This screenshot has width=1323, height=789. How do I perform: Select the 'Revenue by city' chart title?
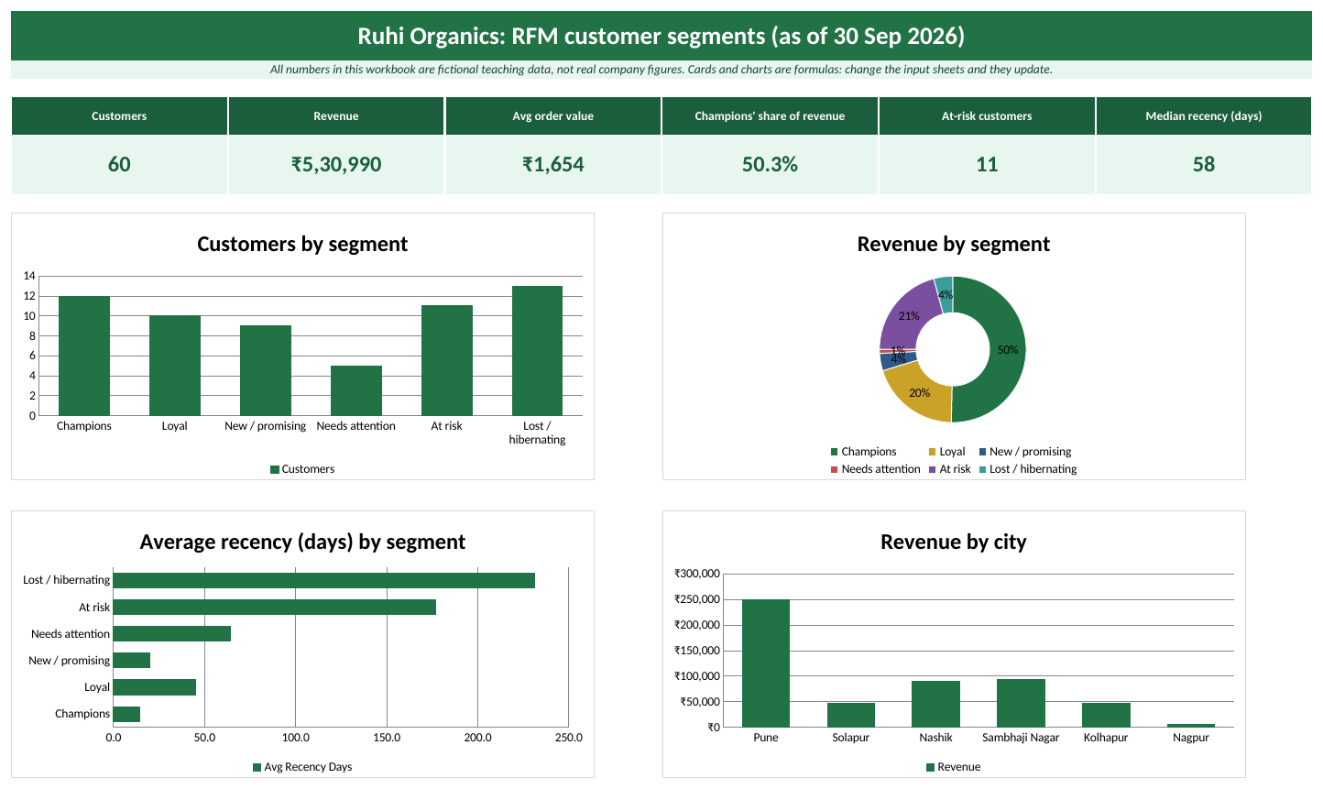954,542
